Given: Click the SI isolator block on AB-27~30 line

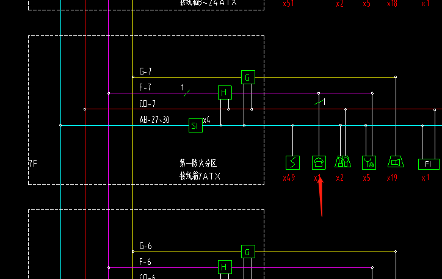Looking at the screenshot, I should pyautogui.click(x=195, y=125).
